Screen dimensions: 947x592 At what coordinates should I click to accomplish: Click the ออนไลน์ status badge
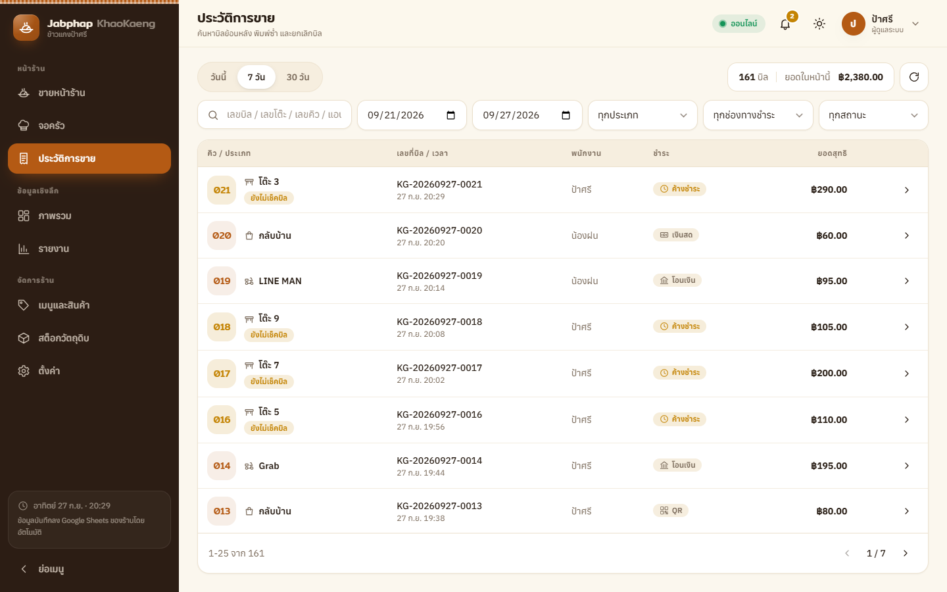(x=739, y=24)
